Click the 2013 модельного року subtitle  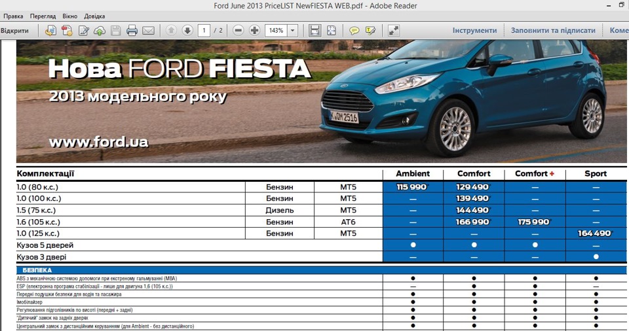[x=138, y=97]
